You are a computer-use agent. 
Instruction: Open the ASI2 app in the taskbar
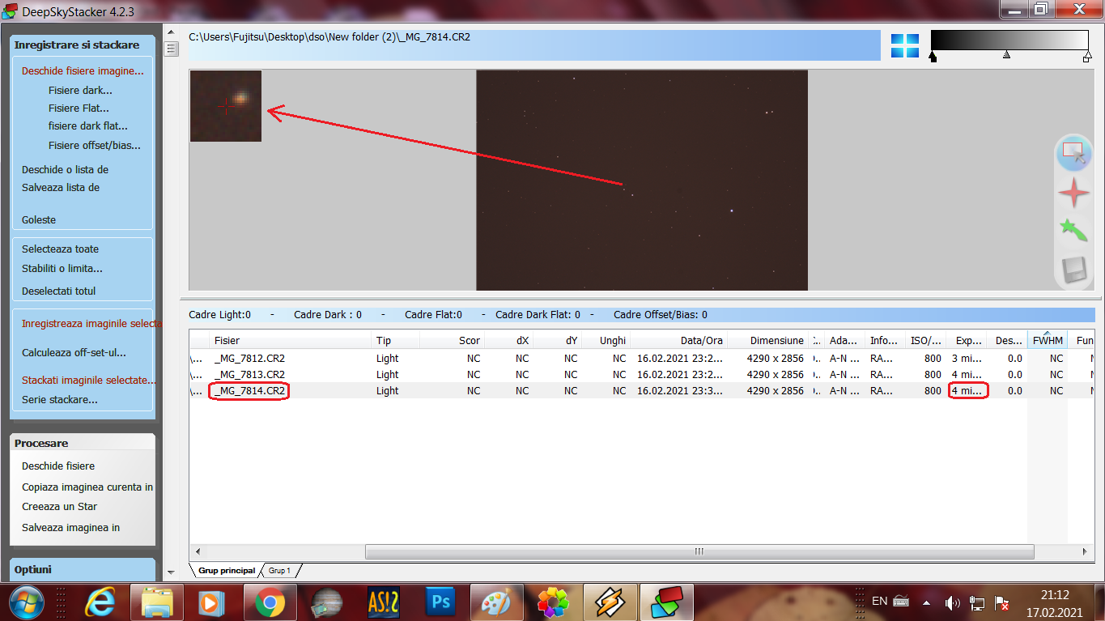tap(384, 602)
